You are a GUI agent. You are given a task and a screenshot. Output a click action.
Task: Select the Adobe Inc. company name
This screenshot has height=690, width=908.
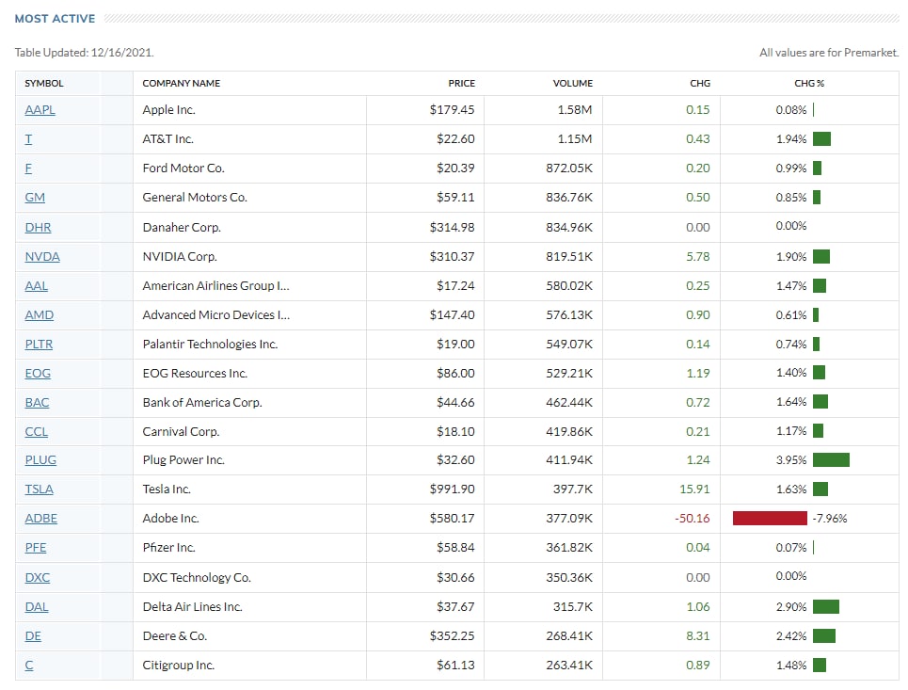[x=171, y=518]
